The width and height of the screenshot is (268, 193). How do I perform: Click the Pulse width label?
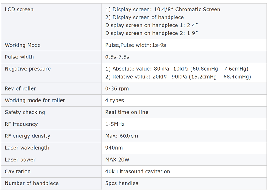click(19, 57)
